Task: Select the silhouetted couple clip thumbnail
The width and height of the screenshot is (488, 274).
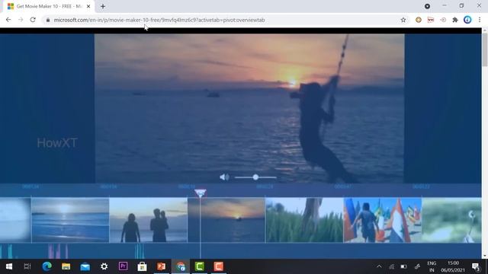Action: (x=149, y=220)
